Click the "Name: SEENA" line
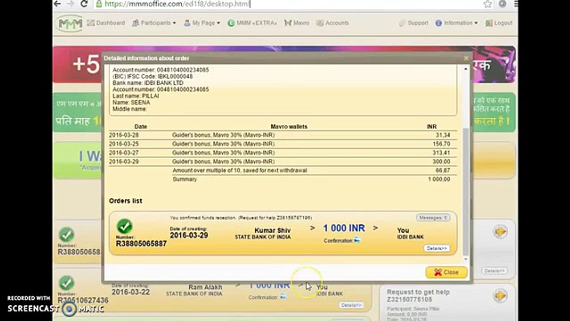This screenshot has height=321, width=570. tap(131, 103)
